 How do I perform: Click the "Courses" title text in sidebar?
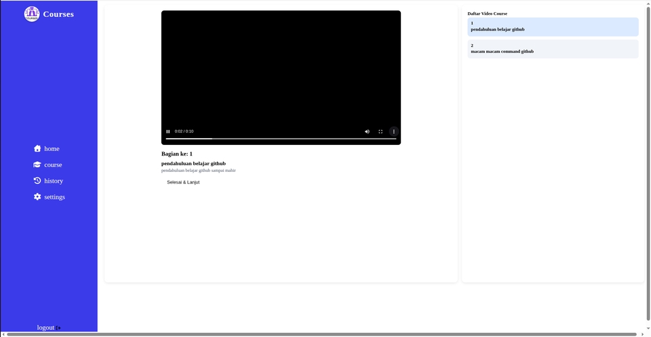point(58,14)
